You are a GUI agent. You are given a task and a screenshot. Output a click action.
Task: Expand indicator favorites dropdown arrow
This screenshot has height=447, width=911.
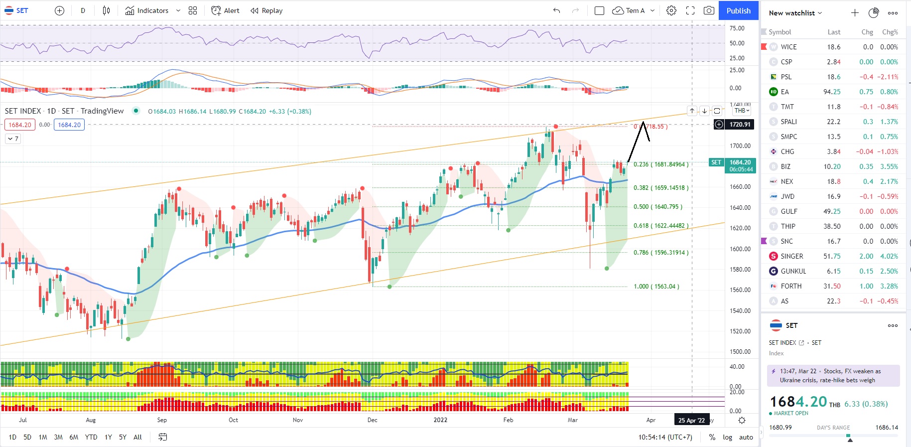[178, 10]
